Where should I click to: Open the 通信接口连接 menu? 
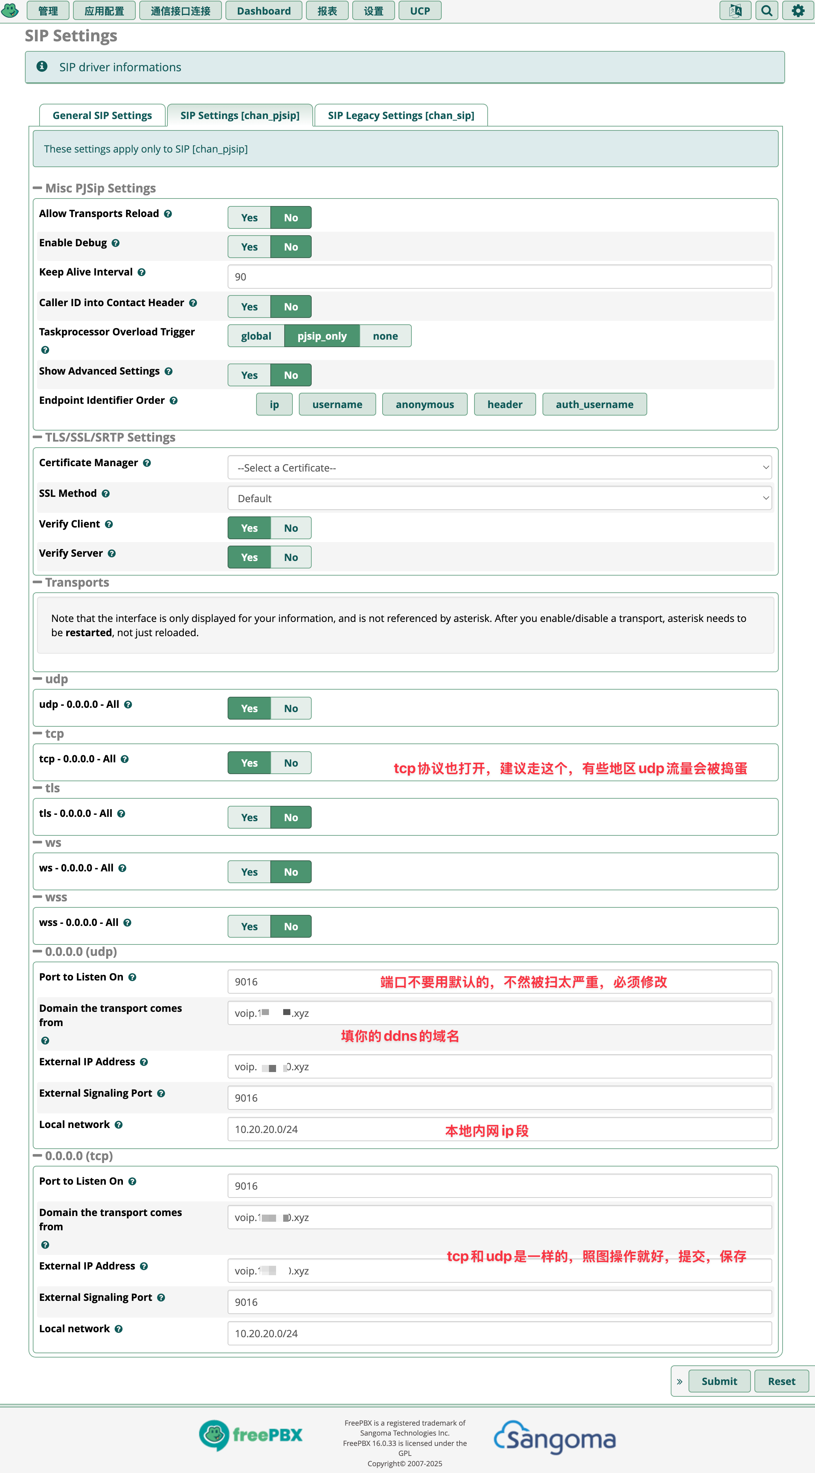click(181, 11)
